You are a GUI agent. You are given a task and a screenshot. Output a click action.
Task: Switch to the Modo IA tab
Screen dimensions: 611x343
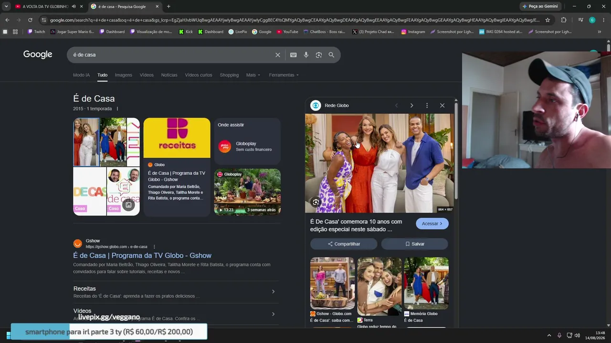(x=81, y=75)
